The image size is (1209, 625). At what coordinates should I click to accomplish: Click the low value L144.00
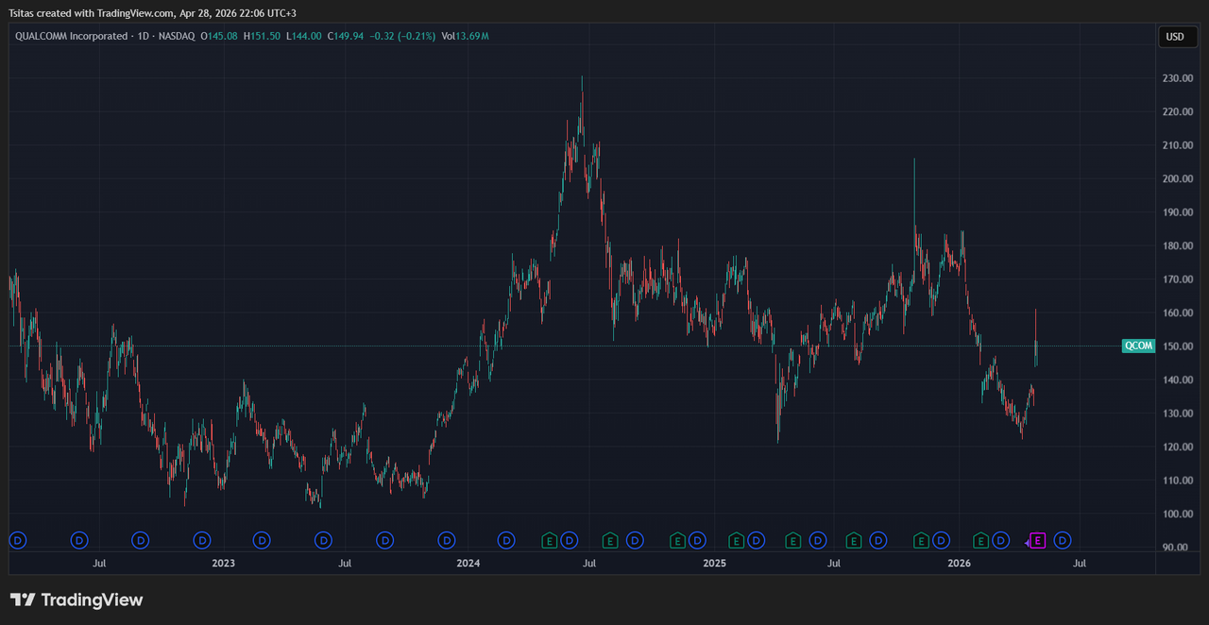[303, 36]
